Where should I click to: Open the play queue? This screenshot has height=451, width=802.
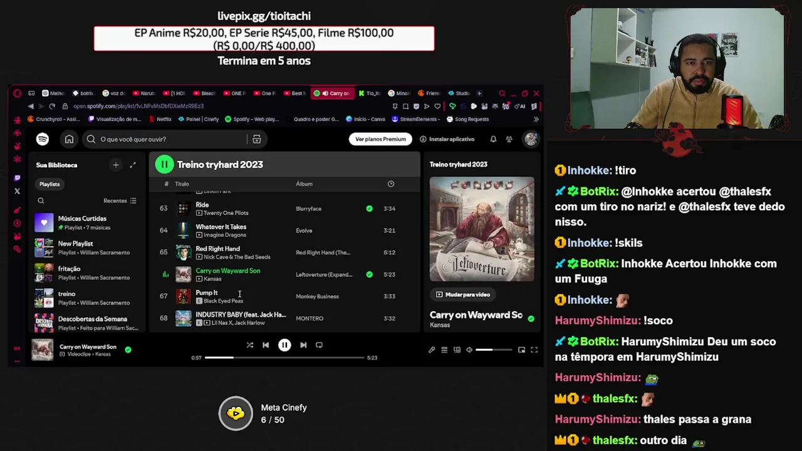pyautogui.click(x=444, y=350)
